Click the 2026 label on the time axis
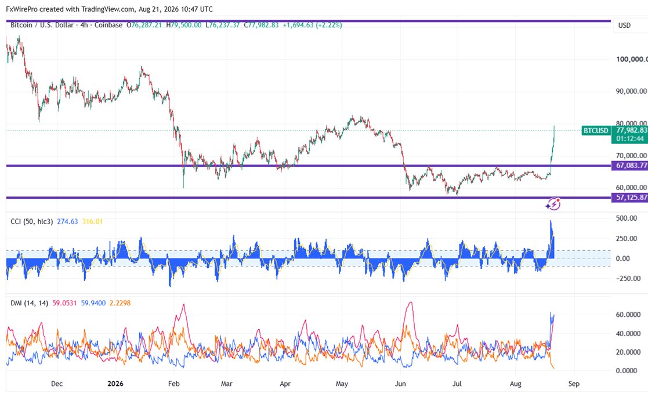The image size is (648, 394). [115, 384]
